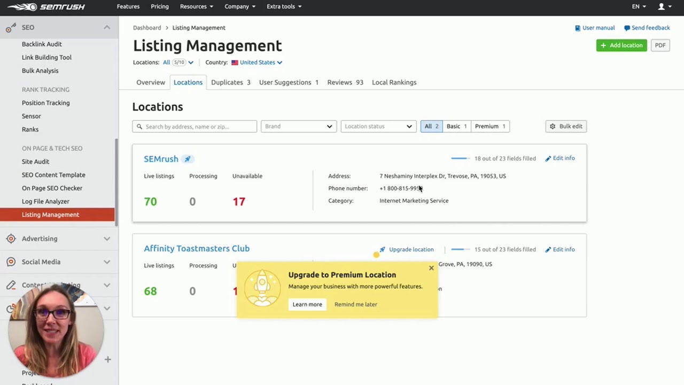Open the SEMrush location title
684x385 pixels.
pyautogui.click(x=161, y=159)
